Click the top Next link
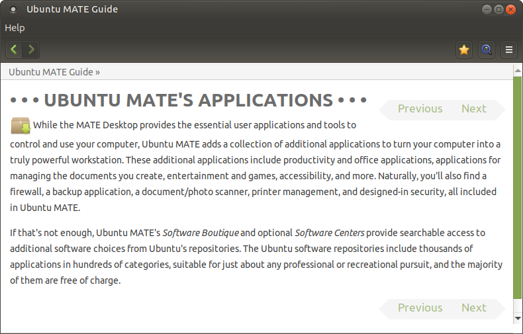The width and height of the screenshot is (523, 334). tap(473, 108)
